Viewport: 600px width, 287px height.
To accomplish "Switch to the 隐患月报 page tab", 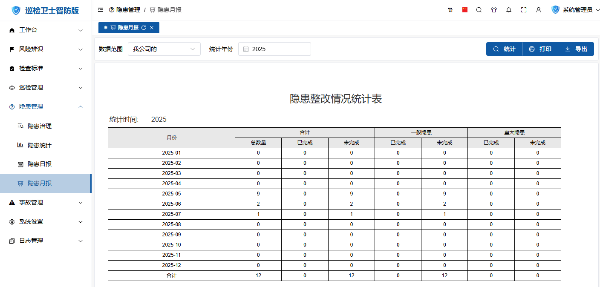I will click(129, 28).
